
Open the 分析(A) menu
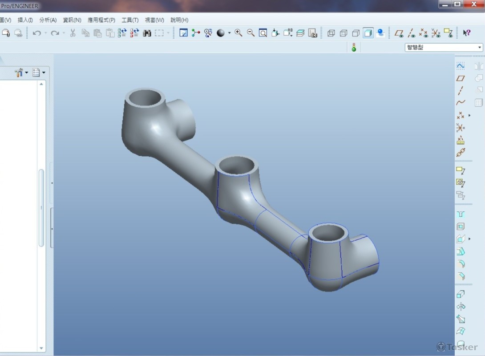pyautogui.click(x=48, y=20)
